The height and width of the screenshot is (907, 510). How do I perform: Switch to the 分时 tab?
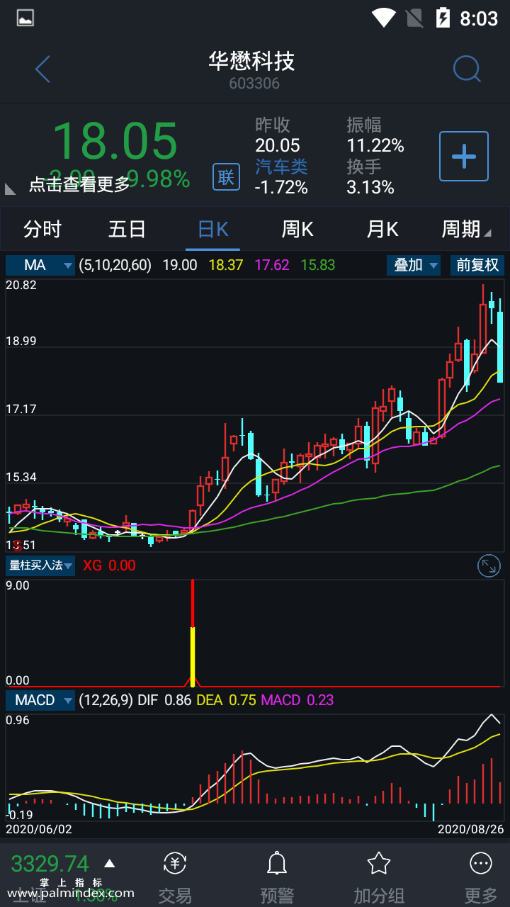point(42,229)
